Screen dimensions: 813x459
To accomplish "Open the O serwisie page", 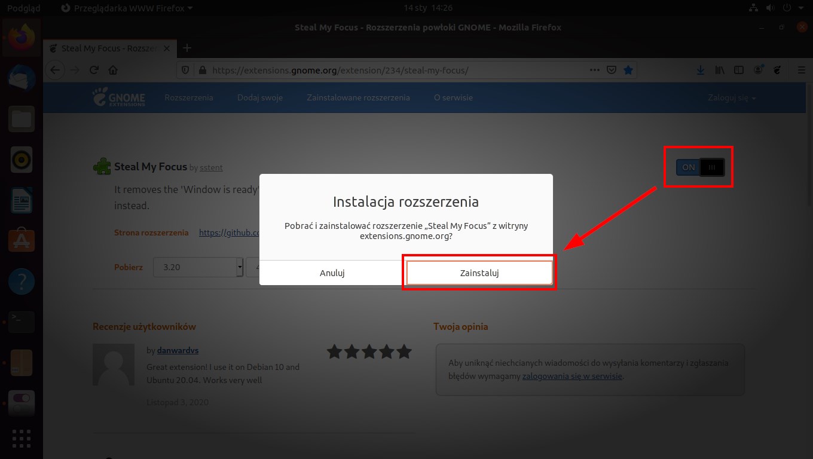I will [x=453, y=97].
